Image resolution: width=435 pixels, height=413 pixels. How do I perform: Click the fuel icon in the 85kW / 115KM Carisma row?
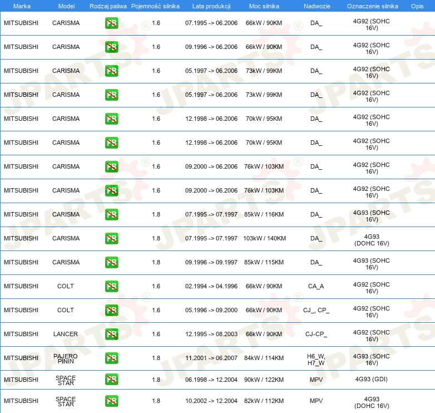(x=111, y=262)
